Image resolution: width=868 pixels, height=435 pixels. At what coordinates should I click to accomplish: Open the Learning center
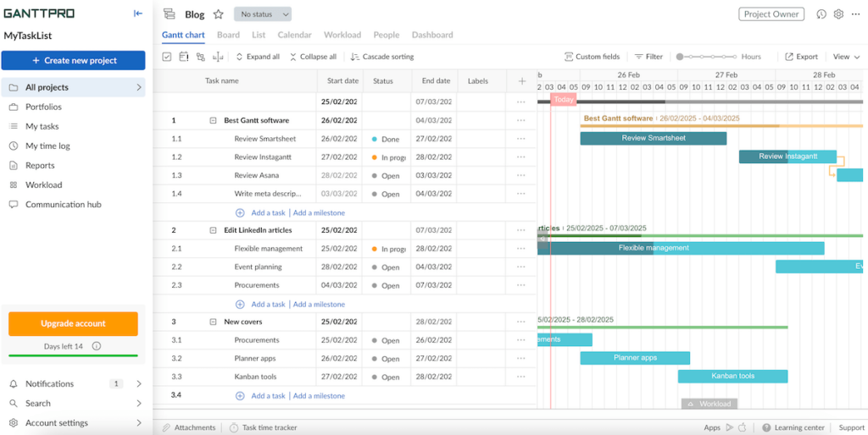pyautogui.click(x=793, y=428)
